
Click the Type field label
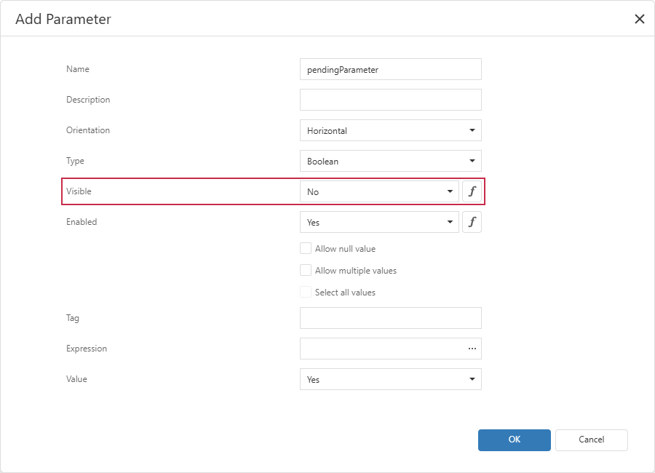tap(75, 161)
